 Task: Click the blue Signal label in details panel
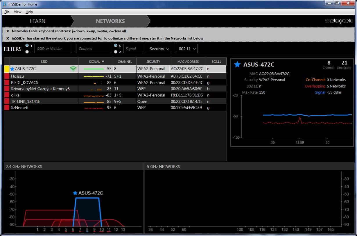pyautogui.click(x=320, y=92)
